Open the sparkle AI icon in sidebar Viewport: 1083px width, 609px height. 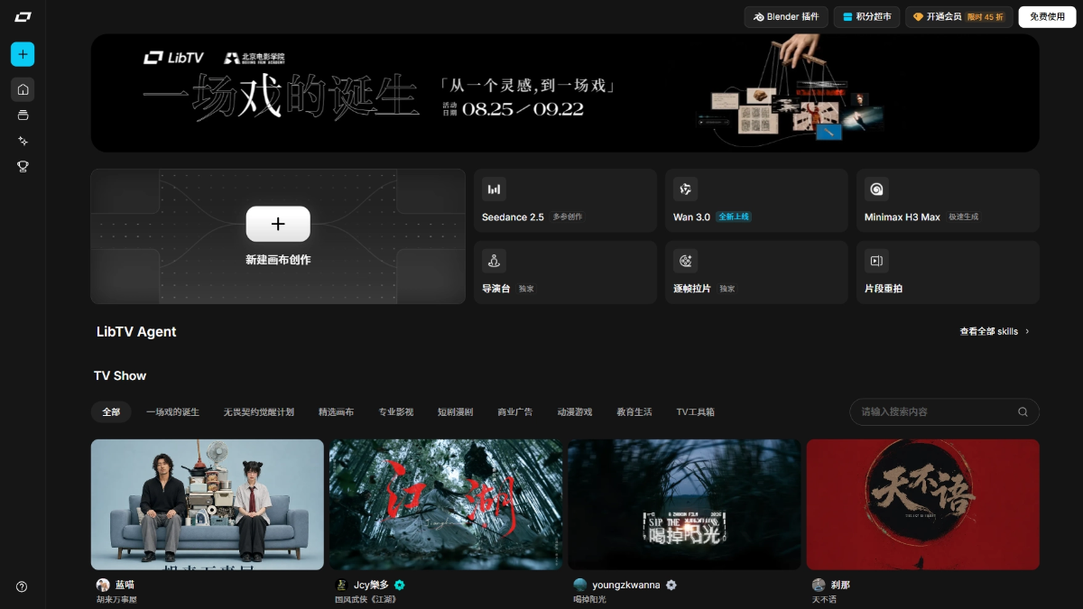tap(23, 141)
